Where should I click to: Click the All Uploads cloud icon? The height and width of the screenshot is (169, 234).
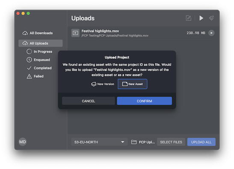click(25, 43)
